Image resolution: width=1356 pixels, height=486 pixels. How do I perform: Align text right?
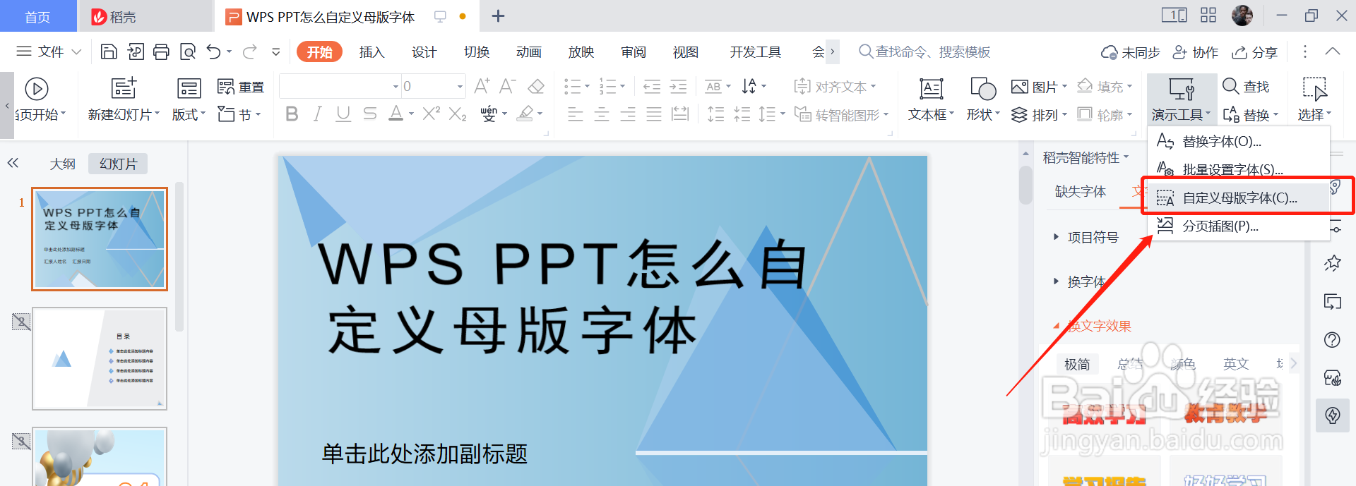coord(628,114)
